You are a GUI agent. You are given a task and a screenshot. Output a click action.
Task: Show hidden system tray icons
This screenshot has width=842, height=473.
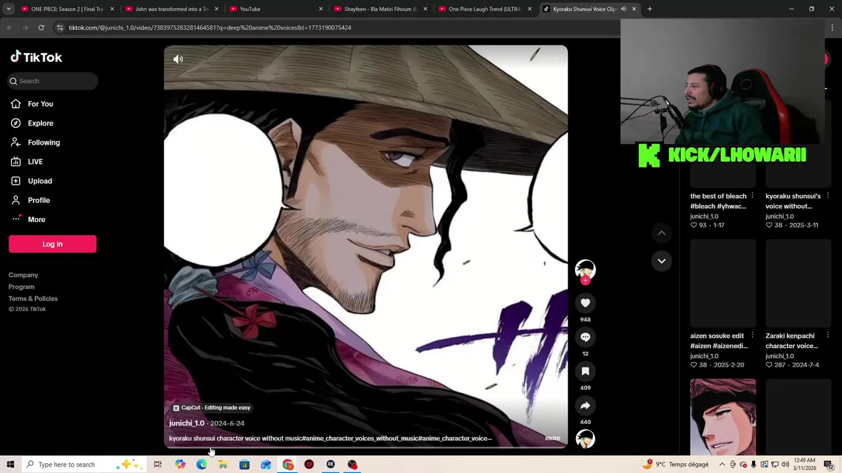click(x=722, y=464)
